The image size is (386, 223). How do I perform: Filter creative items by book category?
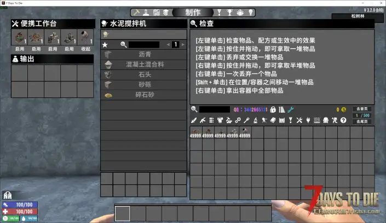[273, 120]
